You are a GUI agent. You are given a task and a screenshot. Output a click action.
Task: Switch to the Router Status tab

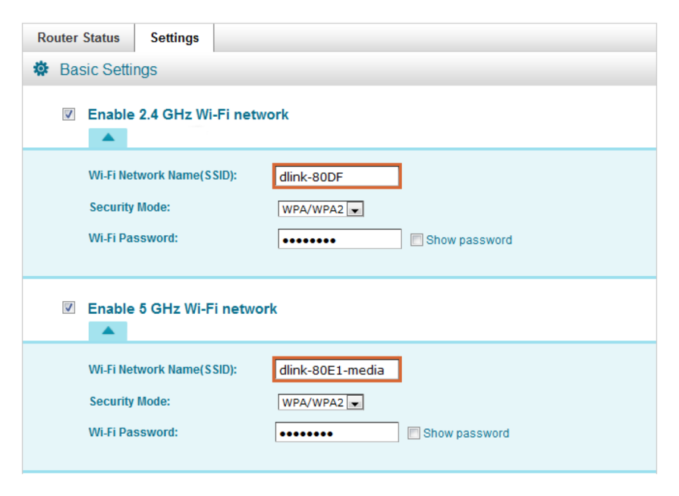point(78,38)
